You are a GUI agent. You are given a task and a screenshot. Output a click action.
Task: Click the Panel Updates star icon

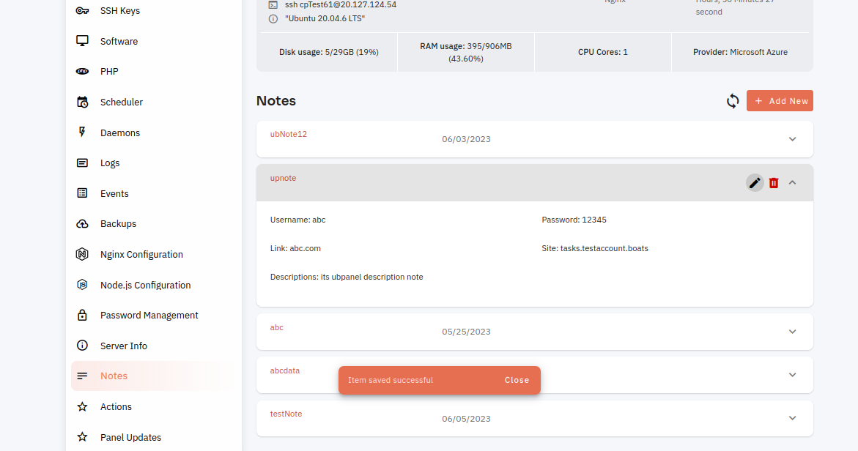click(x=82, y=437)
